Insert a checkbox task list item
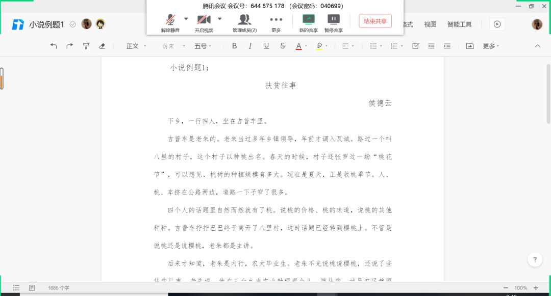Screen dimensions: 551x296 (415, 46)
